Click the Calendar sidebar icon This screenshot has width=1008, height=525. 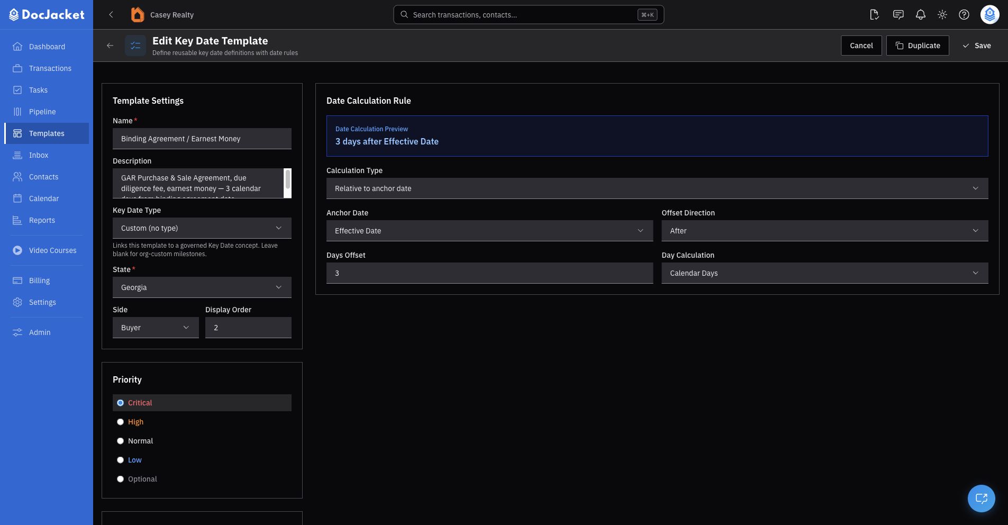pos(17,198)
